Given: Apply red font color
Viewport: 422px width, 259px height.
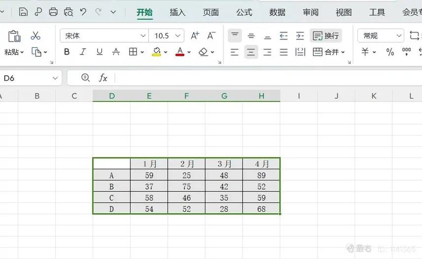Looking at the screenshot, I should click(180, 52).
